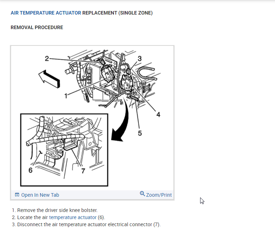Open the diagram via Open In New Tab link
This screenshot has width=275, height=234.
pyautogui.click(x=40, y=195)
